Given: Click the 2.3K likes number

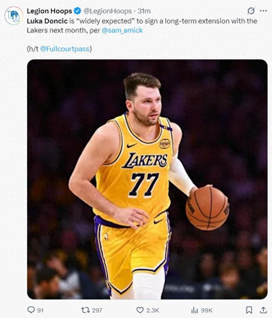Looking at the screenshot, I should click(153, 310).
